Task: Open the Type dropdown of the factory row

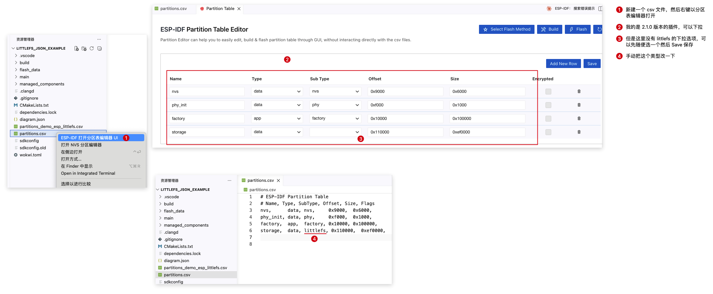Action: pos(277,119)
